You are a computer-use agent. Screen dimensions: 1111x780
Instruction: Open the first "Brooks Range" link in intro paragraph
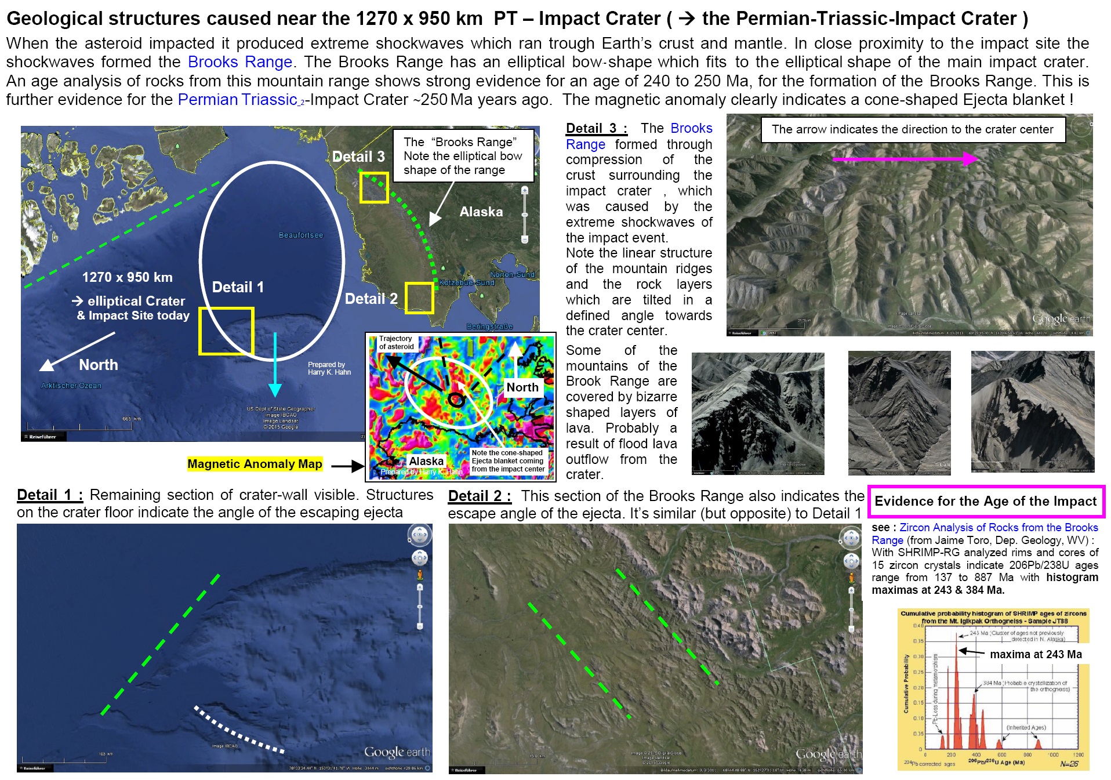(239, 62)
